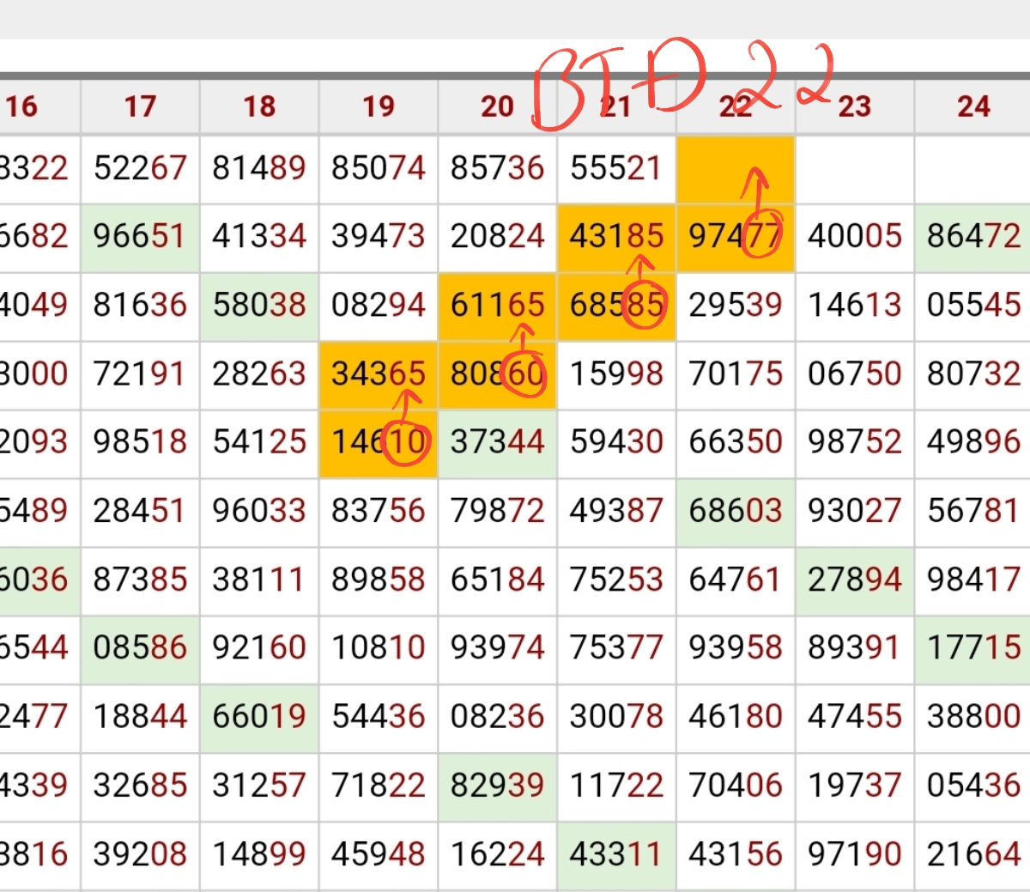
Task: Click the cell showing 30078
Action: click(616, 717)
